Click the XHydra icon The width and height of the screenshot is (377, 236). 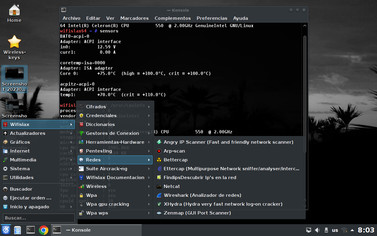(159, 204)
